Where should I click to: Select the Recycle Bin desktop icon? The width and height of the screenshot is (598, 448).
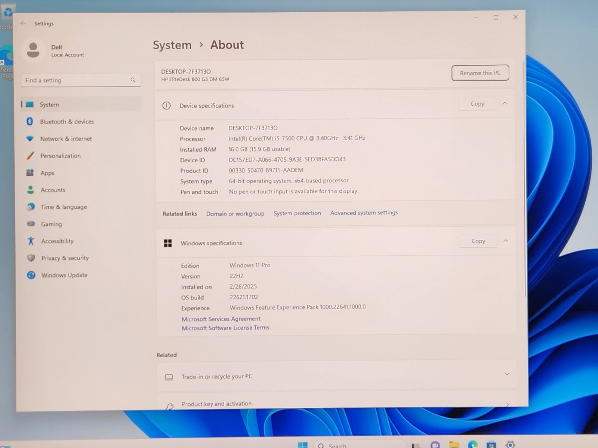point(7,17)
